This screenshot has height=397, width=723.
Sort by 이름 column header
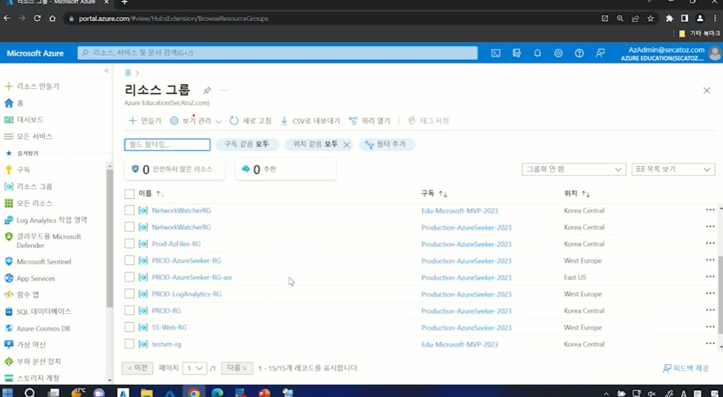pyautogui.click(x=151, y=194)
